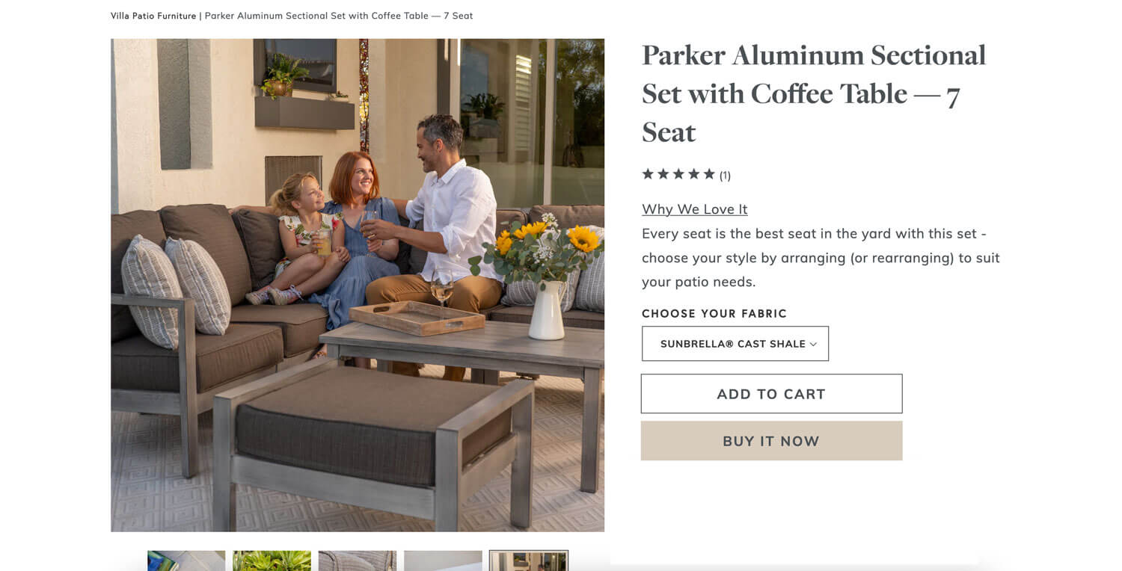Click the main family patio product image

click(358, 285)
